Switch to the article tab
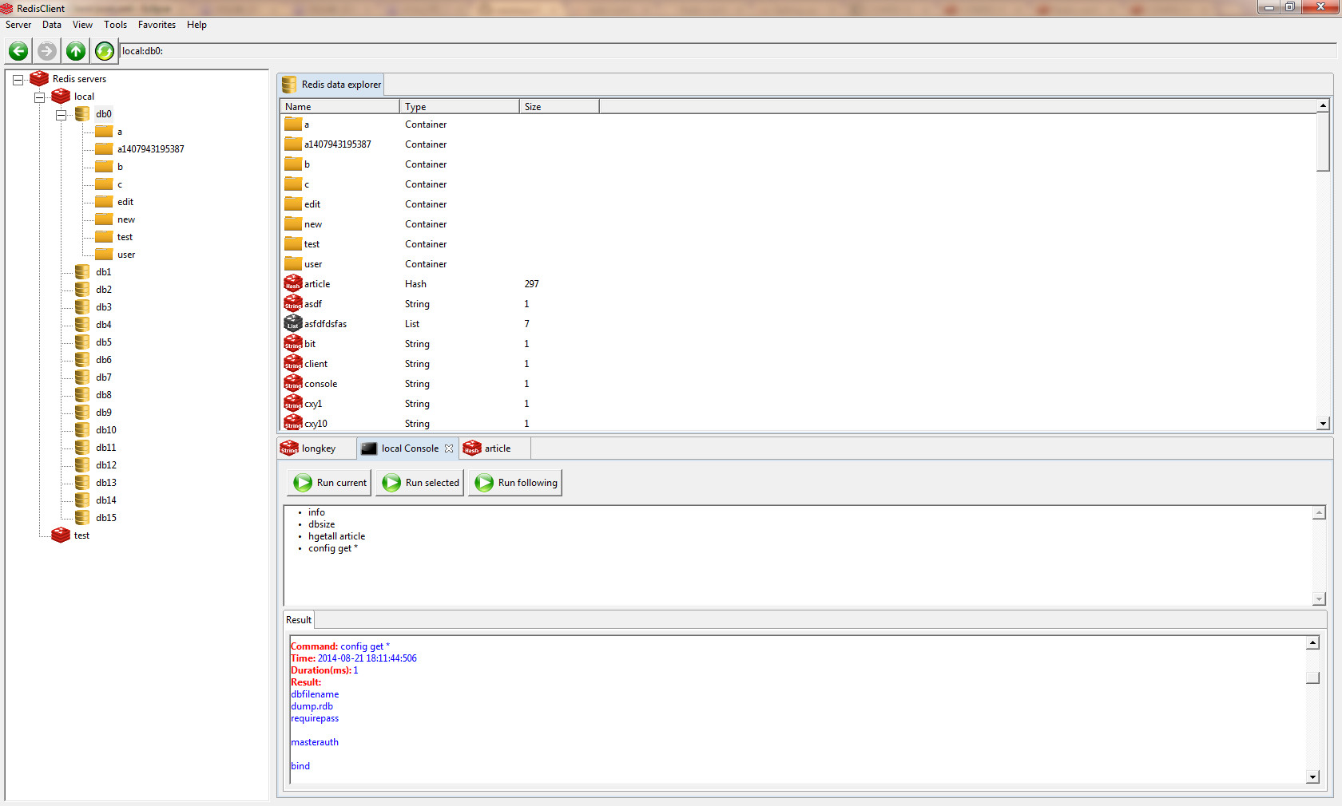This screenshot has height=806, width=1342. point(495,448)
